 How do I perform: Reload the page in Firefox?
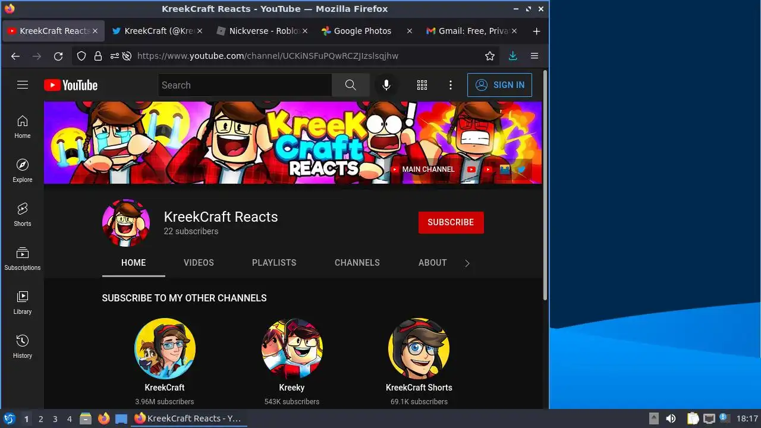click(58, 56)
